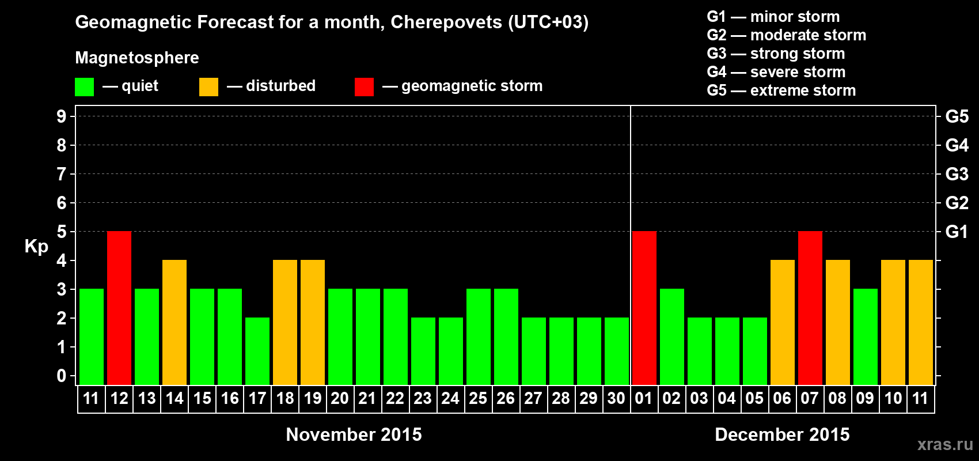
Task: Click the G3 label on the right axis
Action: [x=957, y=174]
